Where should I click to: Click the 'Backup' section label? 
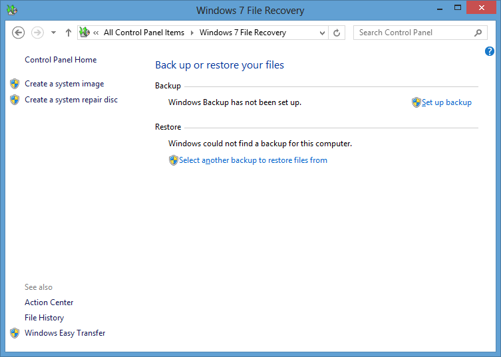pos(168,86)
